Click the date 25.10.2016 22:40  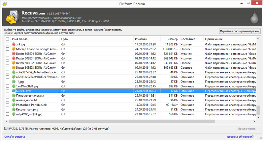tap(145, 77)
